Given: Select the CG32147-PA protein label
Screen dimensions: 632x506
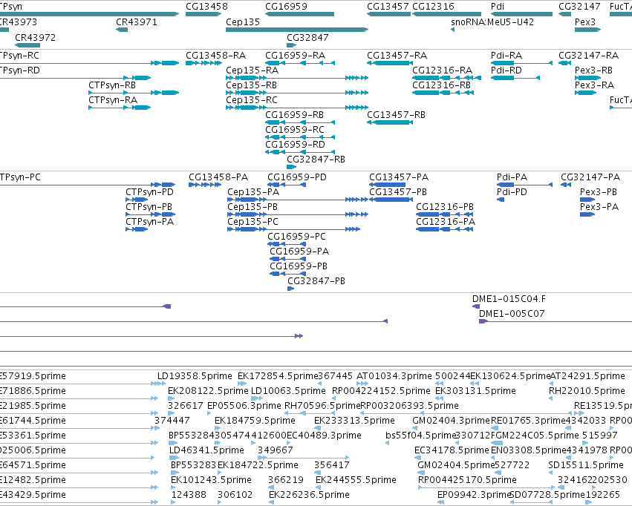Looking at the screenshot, I should click(590, 177).
